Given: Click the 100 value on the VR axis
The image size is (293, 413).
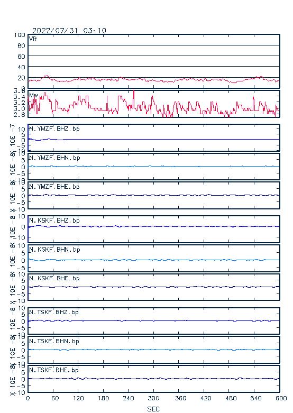Looking at the screenshot, I should pos(20,35).
